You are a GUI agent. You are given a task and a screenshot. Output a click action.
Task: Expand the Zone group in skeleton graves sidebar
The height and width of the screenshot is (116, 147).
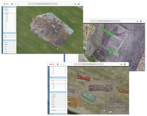click(51, 105)
